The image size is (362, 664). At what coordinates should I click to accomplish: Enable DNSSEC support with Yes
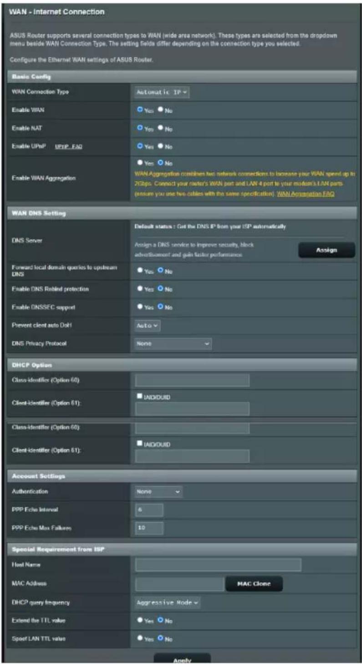click(x=140, y=307)
